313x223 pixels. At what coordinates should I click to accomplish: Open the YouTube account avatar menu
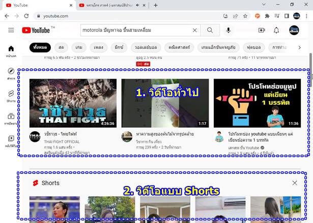pyautogui.click(x=294, y=30)
